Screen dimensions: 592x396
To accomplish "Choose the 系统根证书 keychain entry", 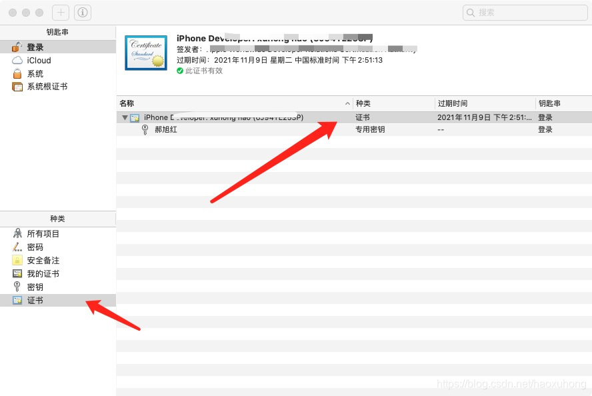I will (x=58, y=87).
